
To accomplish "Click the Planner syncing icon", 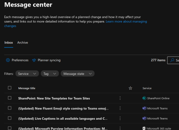I will coord(34,60).
